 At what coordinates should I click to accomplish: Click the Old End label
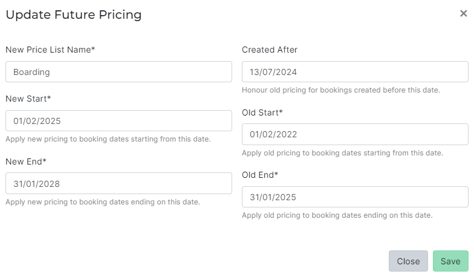point(260,175)
